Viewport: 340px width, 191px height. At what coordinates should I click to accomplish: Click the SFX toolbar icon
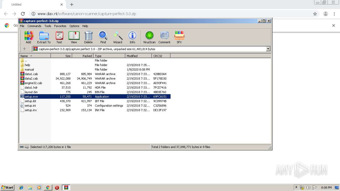[179, 37]
